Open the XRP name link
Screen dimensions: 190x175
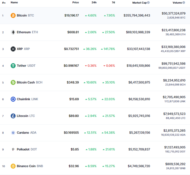click(x=23, y=49)
